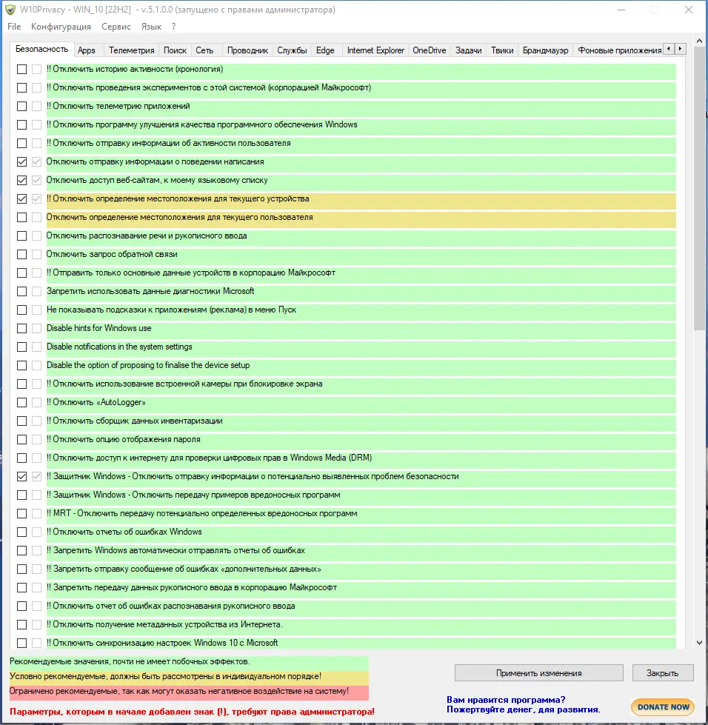Switch to the Брандмауэр tab

pyautogui.click(x=545, y=50)
